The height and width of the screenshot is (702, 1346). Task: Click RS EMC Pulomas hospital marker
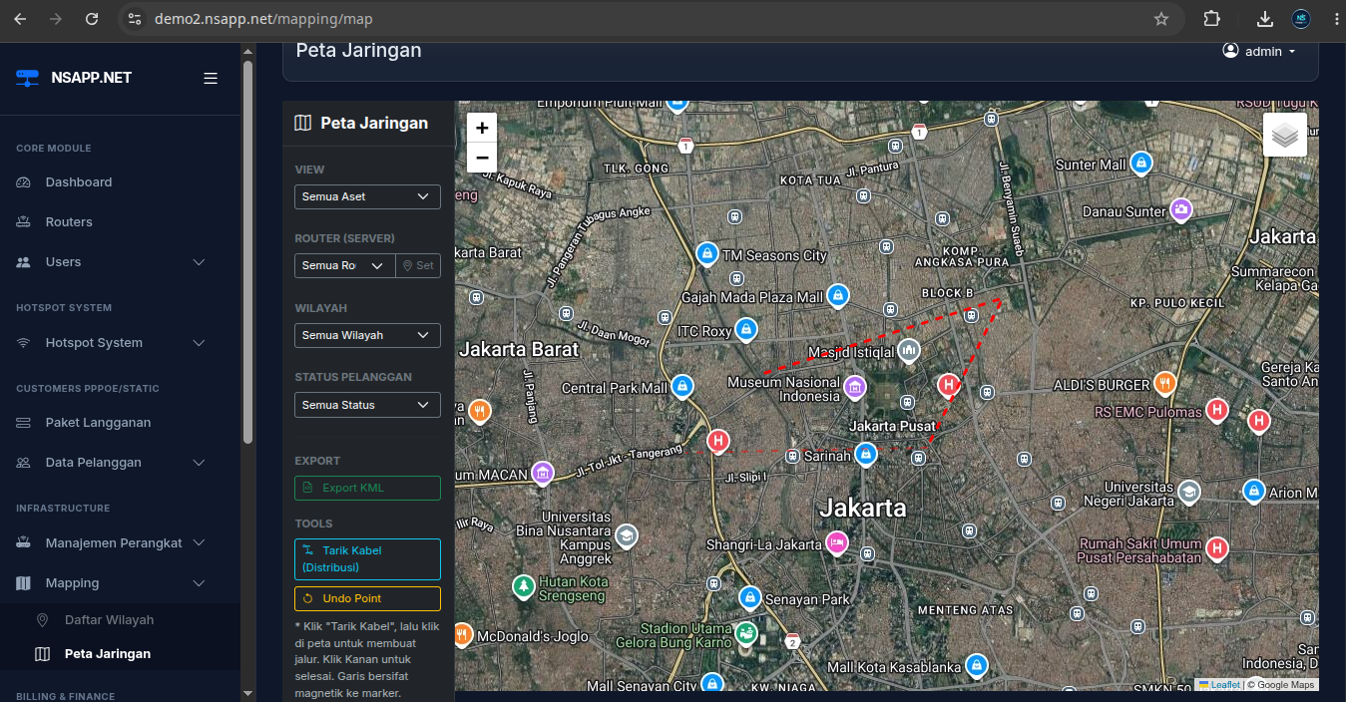tap(1216, 409)
